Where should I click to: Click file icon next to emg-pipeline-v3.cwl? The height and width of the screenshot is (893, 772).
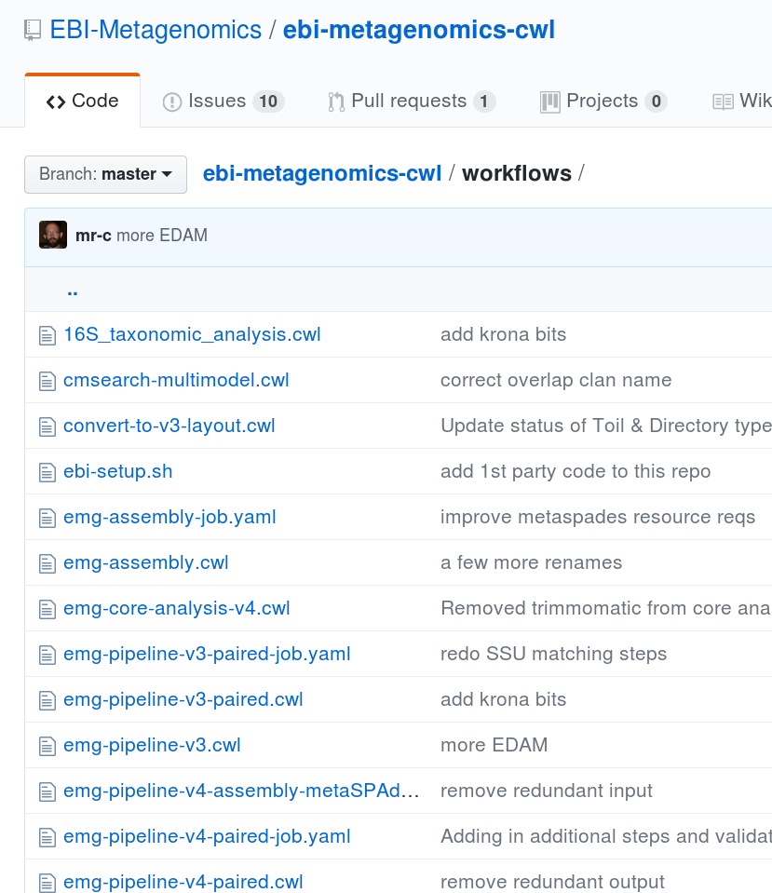pos(47,746)
